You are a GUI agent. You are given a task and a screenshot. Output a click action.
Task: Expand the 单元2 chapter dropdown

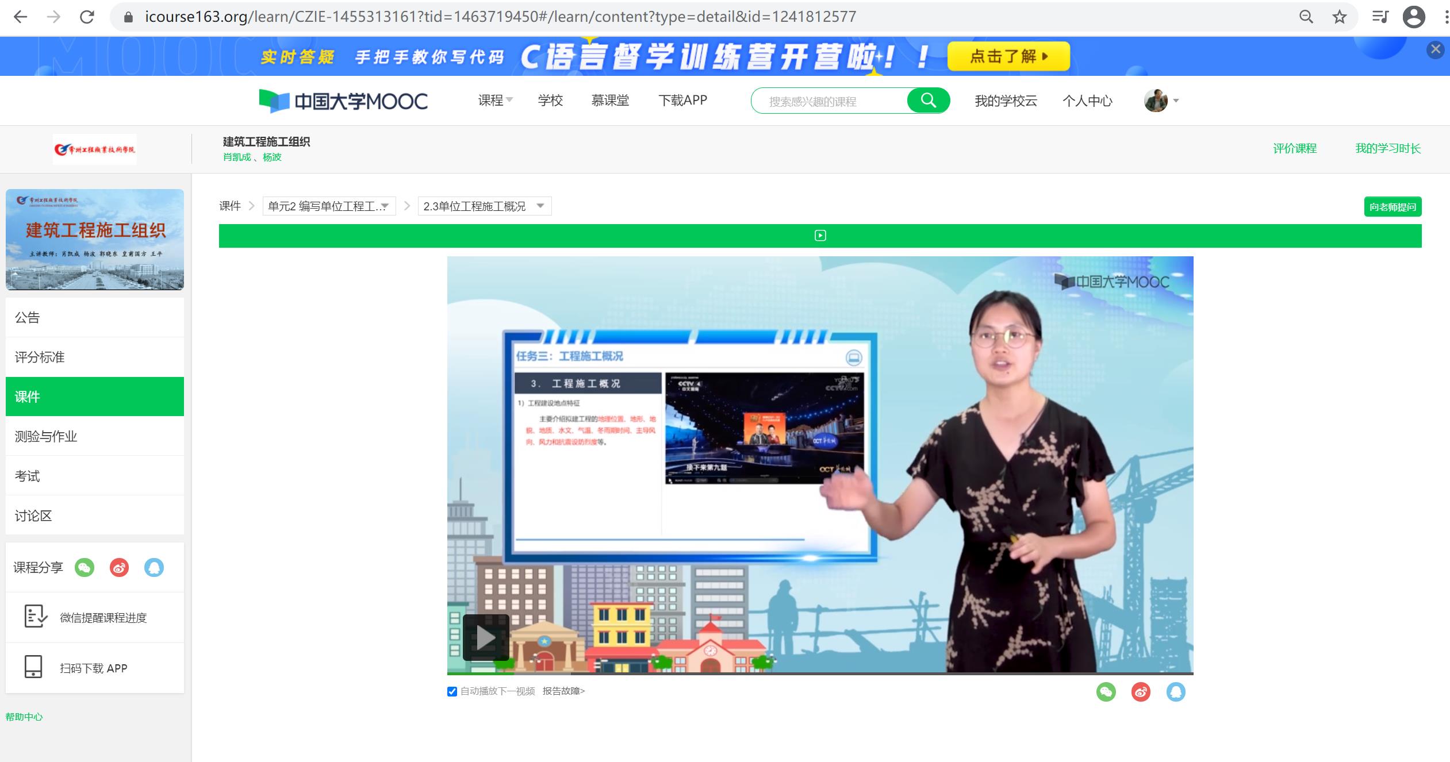329,206
